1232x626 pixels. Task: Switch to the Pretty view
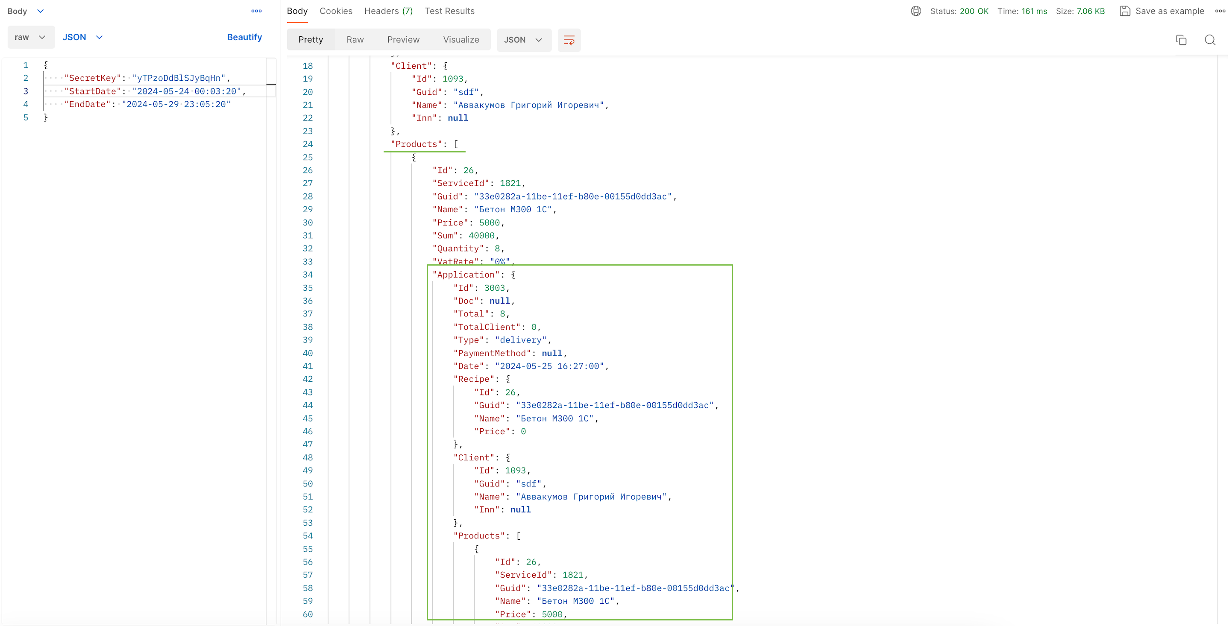[x=311, y=40]
